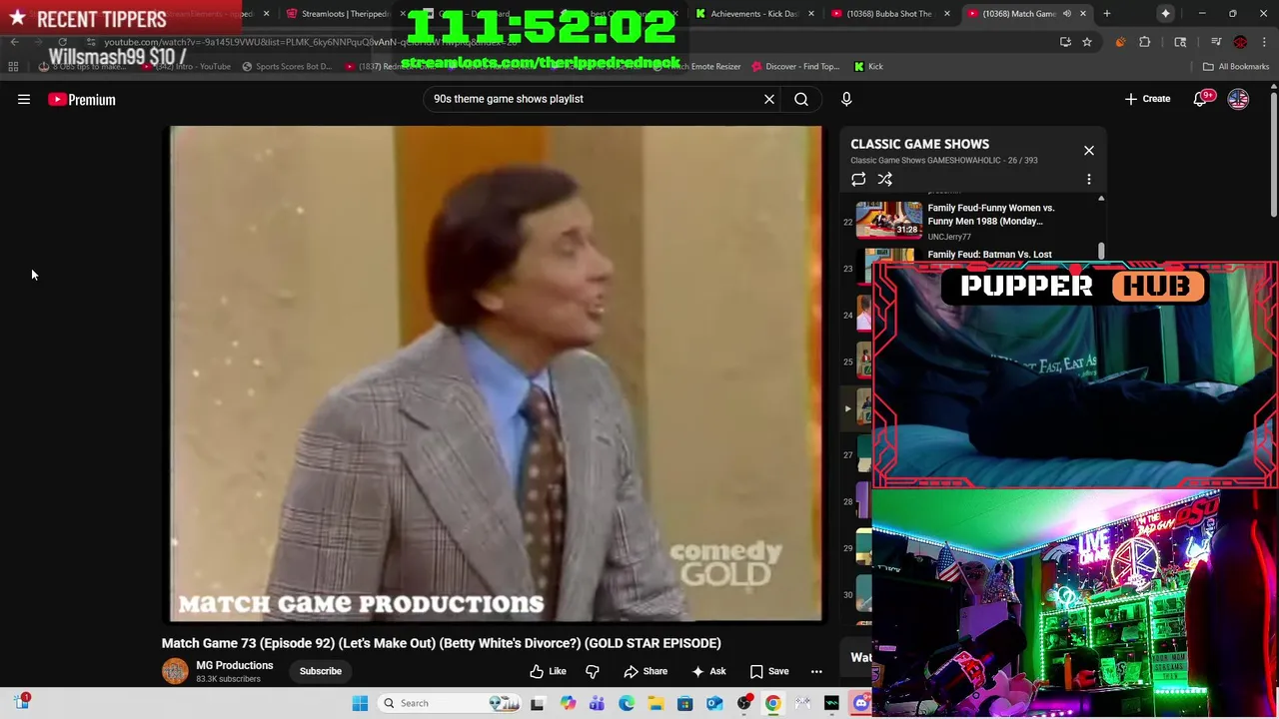Toggle the playlist shuffle control
The image size is (1279, 719).
click(x=885, y=180)
